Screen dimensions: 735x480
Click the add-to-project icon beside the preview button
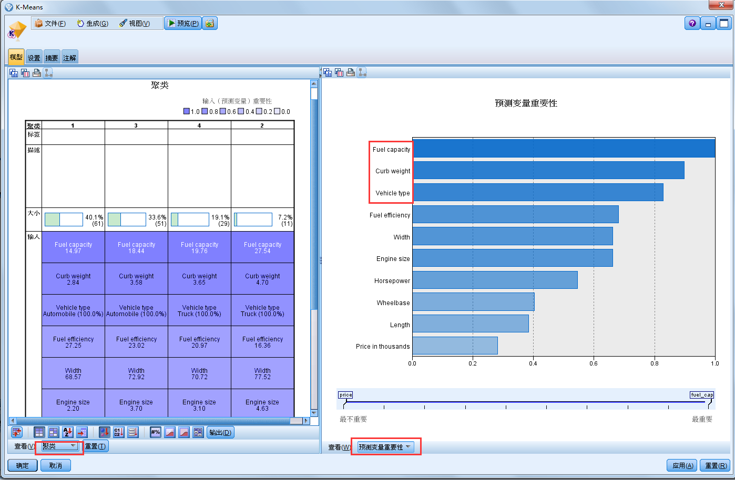(x=210, y=23)
